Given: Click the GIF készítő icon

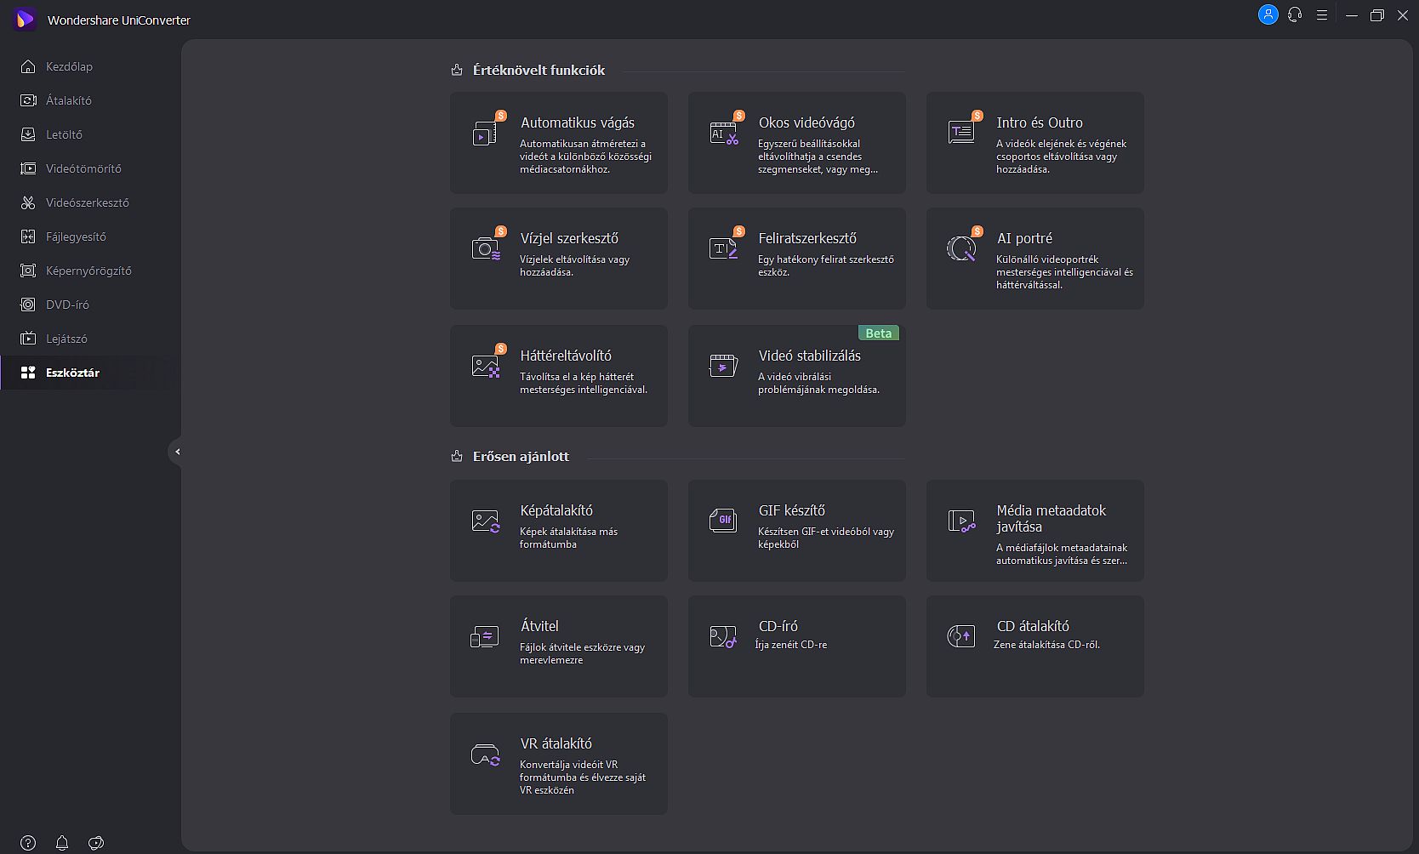Looking at the screenshot, I should point(723,520).
